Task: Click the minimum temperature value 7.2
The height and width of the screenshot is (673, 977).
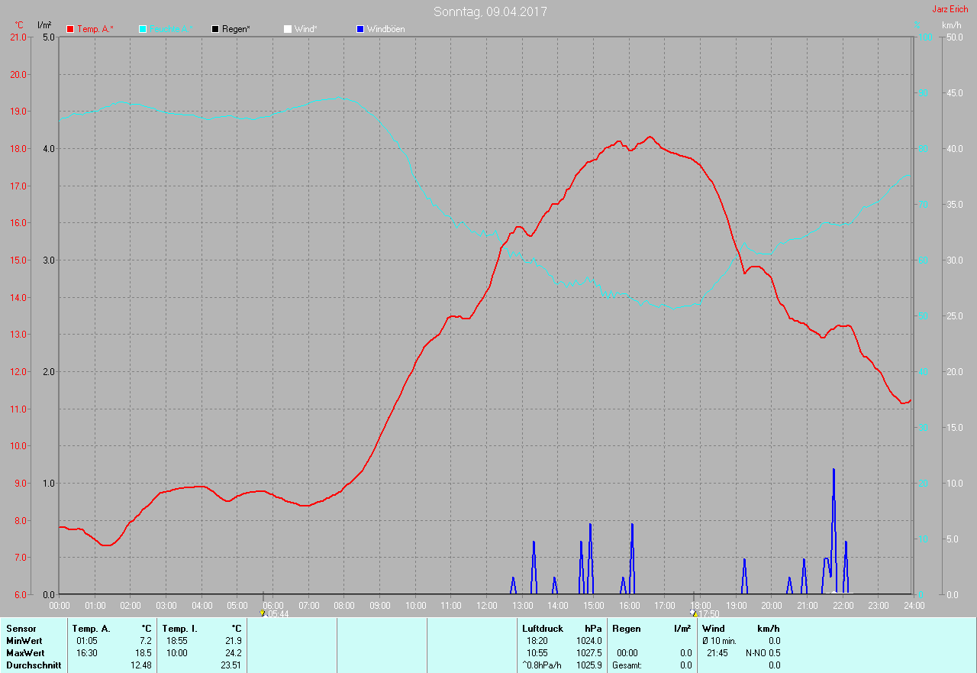Action: 146,641
